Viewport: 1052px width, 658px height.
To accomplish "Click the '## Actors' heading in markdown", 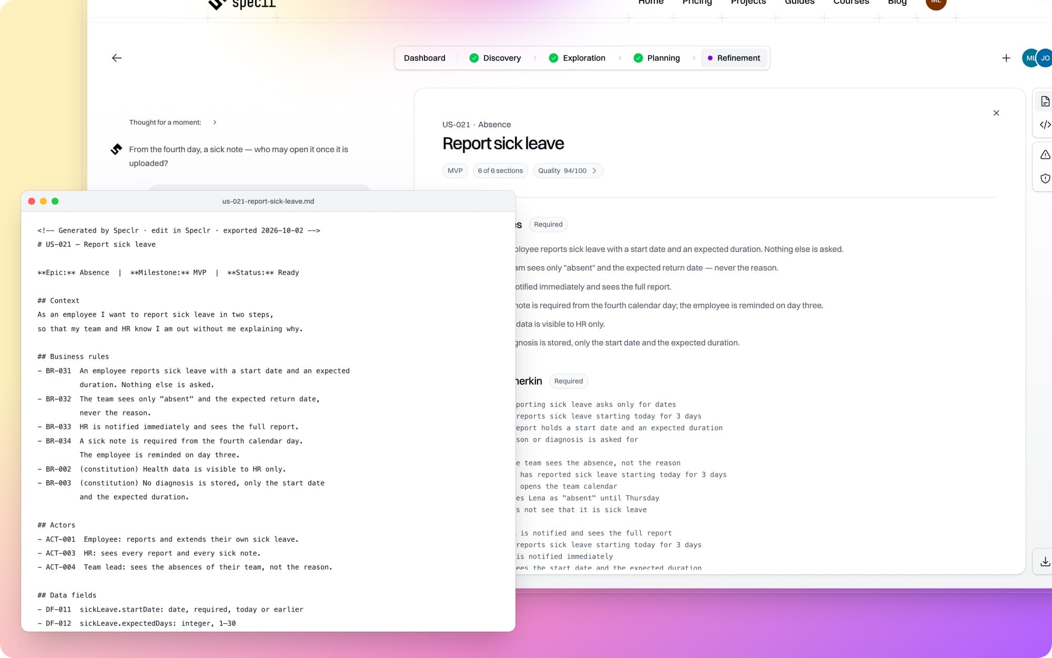I will tap(56, 525).
